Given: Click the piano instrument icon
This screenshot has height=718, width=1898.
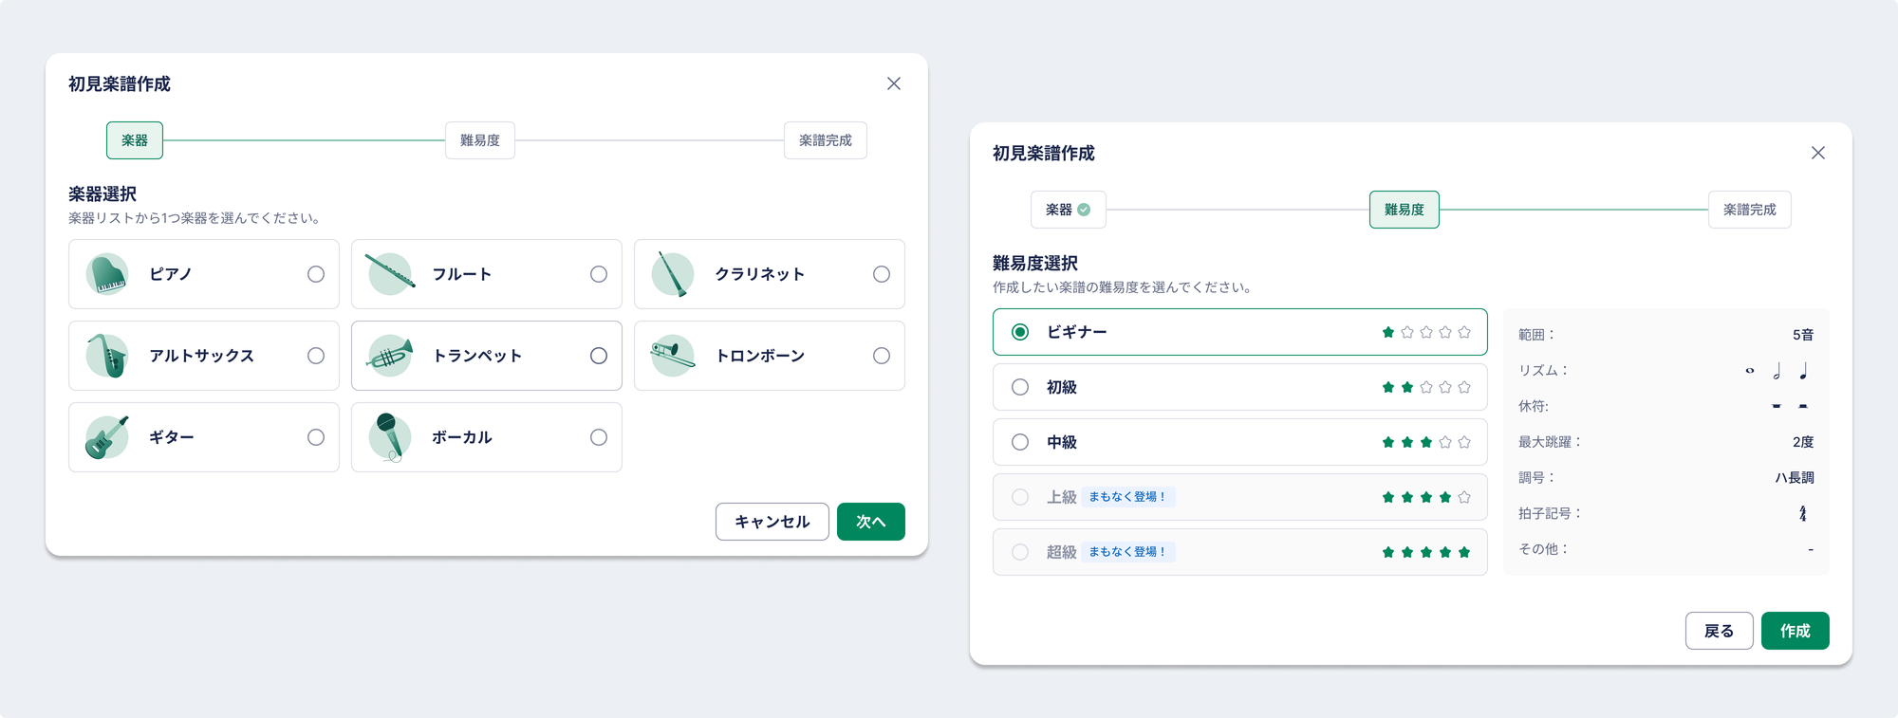Looking at the screenshot, I should [107, 274].
